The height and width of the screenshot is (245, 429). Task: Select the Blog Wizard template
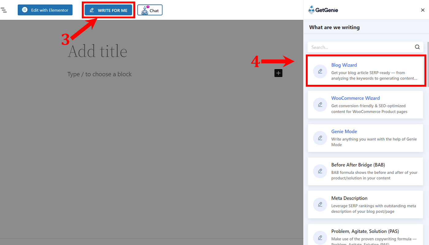coord(365,71)
